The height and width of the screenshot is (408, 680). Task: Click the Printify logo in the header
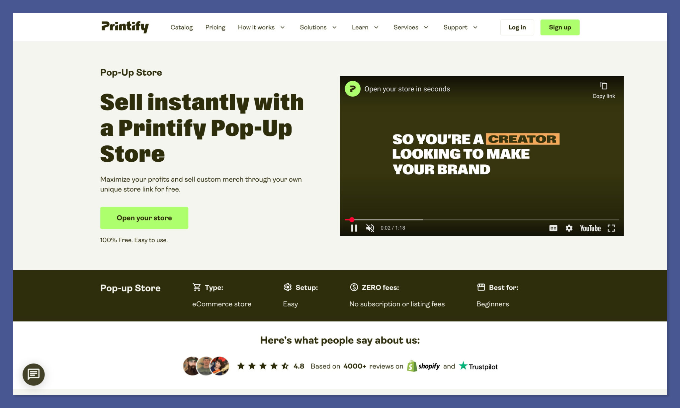coord(125,27)
